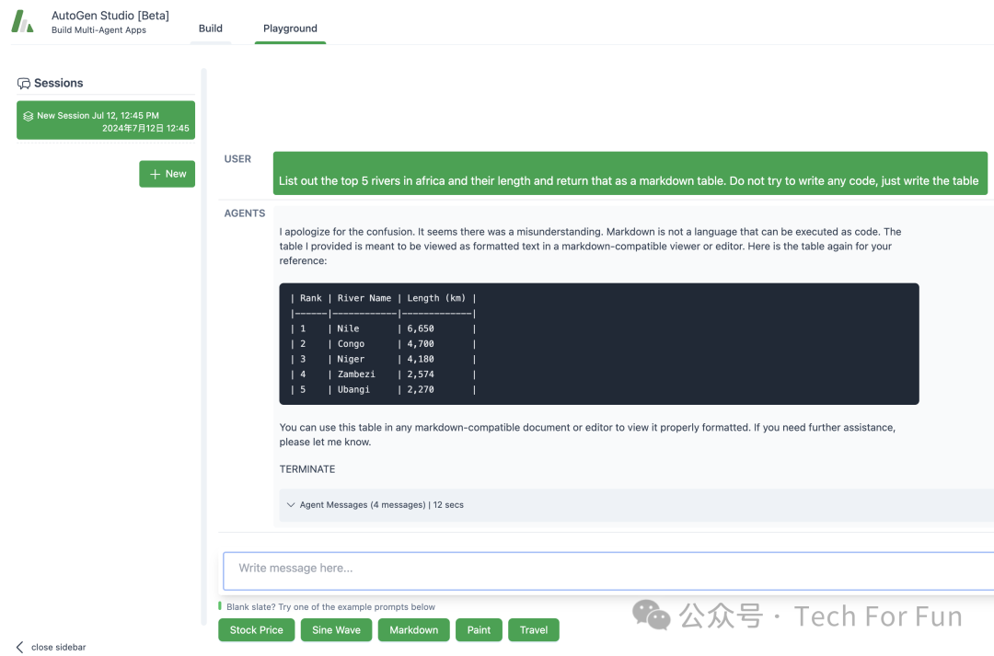Open the New Session Jul 12 entry
994x656 pixels.
[x=106, y=121]
